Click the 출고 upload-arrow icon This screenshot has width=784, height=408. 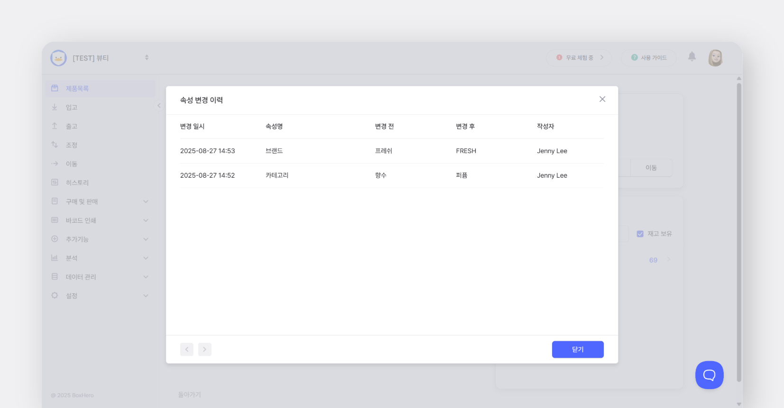pos(55,126)
